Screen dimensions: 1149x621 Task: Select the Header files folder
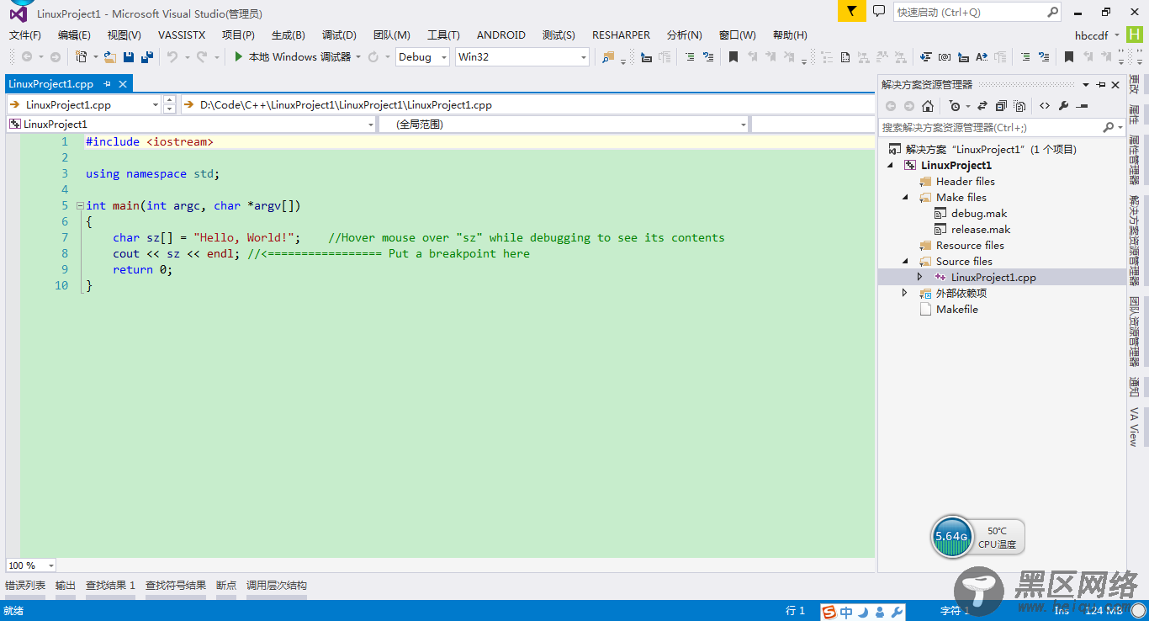966,181
